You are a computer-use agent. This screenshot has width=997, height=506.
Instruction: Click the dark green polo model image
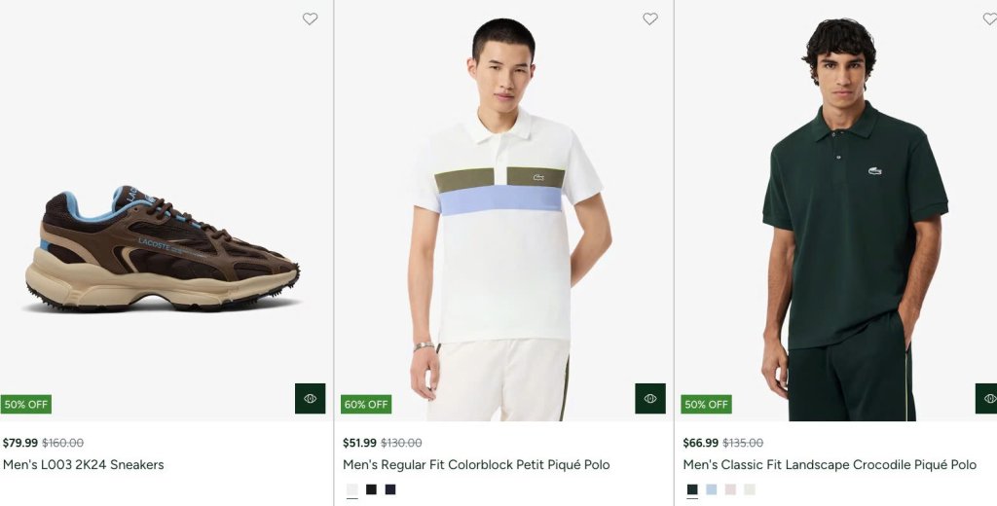pyautogui.click(x=836, y=210)
